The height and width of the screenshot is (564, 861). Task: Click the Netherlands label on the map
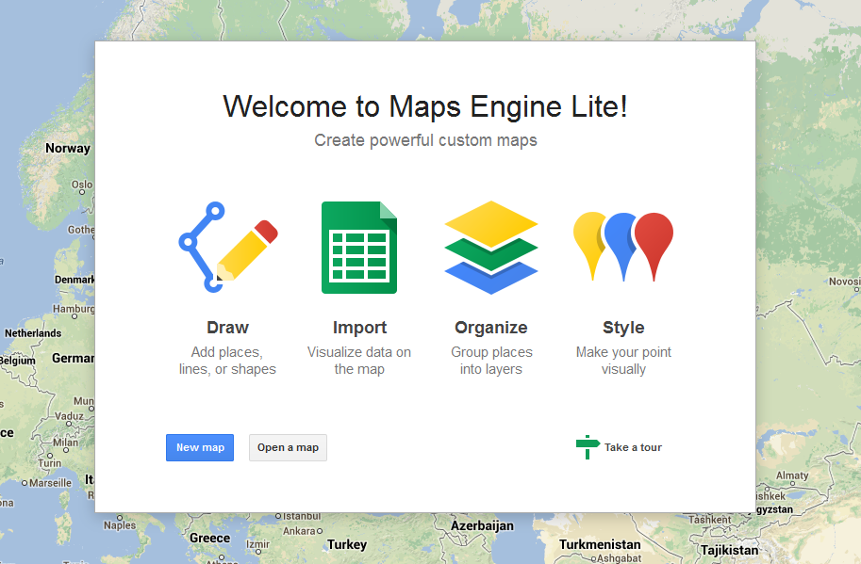(33, 333)
